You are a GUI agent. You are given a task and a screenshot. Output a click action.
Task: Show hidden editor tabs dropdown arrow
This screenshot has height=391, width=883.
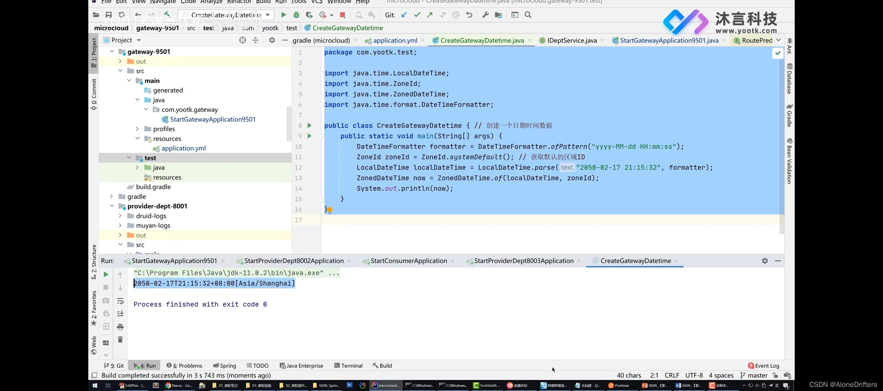[779, 40]
